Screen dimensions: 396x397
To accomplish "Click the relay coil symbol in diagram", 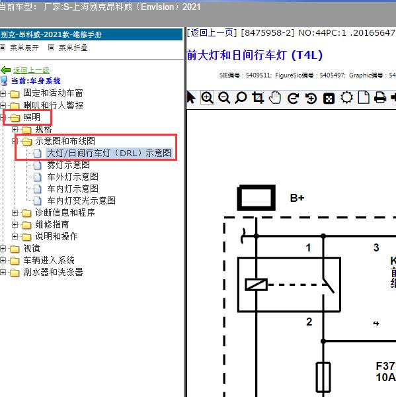I will point(256,285).
